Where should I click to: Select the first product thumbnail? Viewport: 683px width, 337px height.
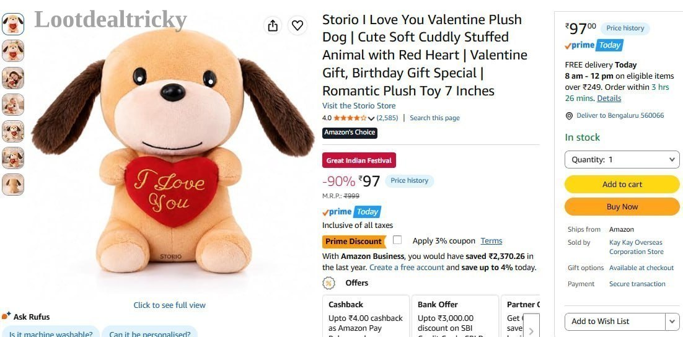coord(13,24)
